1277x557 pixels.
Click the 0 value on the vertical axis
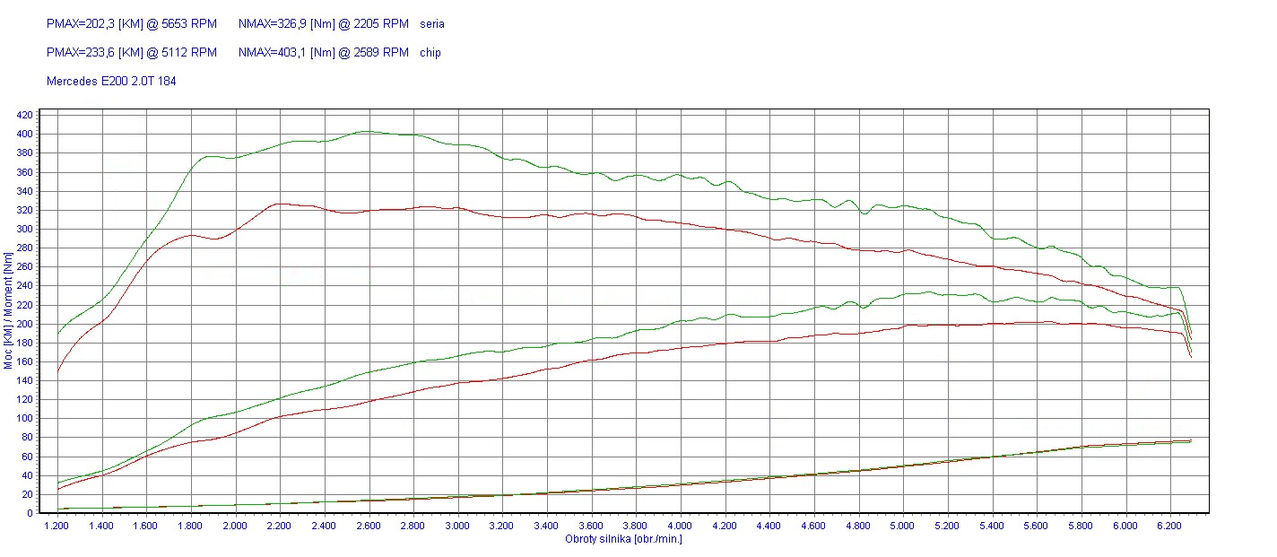click(30, 513)
